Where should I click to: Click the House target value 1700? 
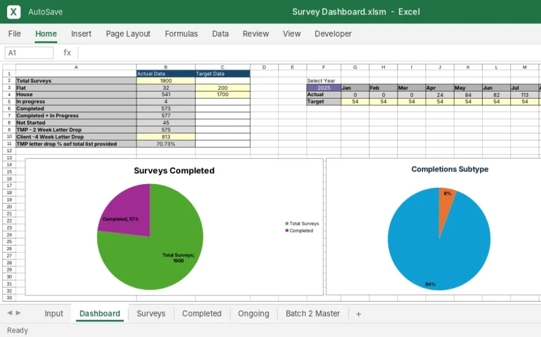pyautogui.click(x=222, y=94)
